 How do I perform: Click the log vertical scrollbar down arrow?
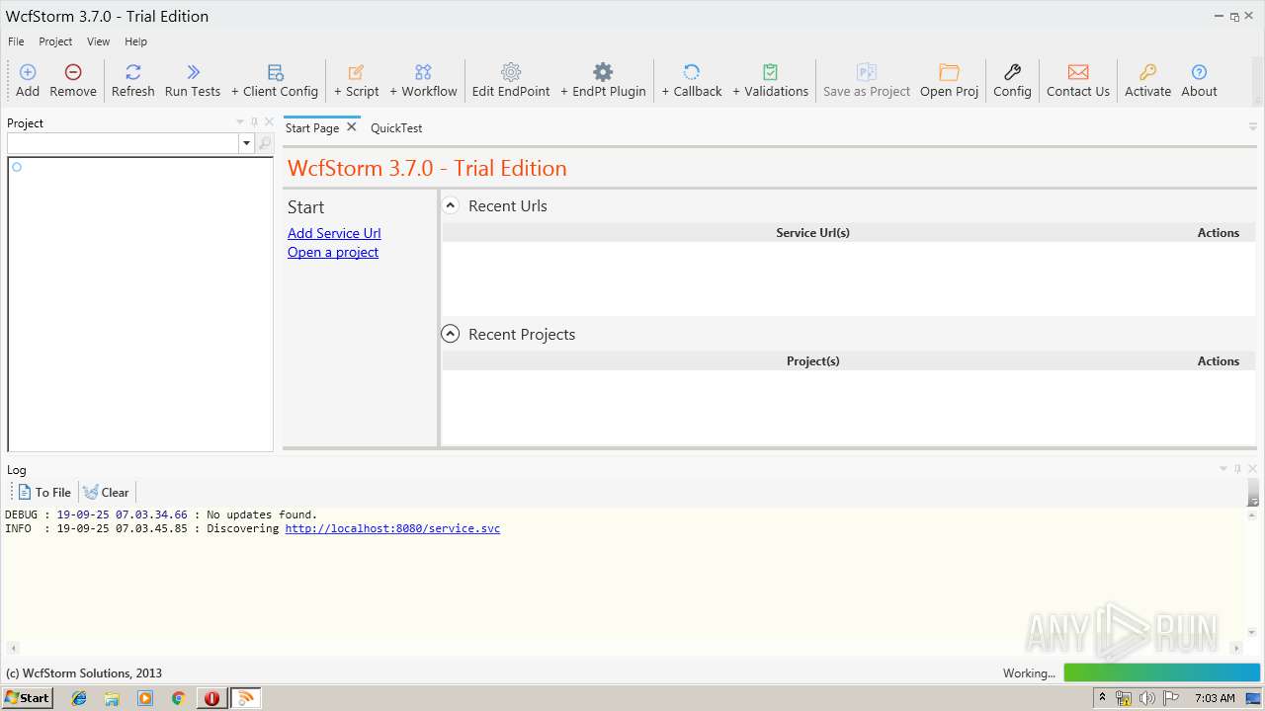(1251, 633)
